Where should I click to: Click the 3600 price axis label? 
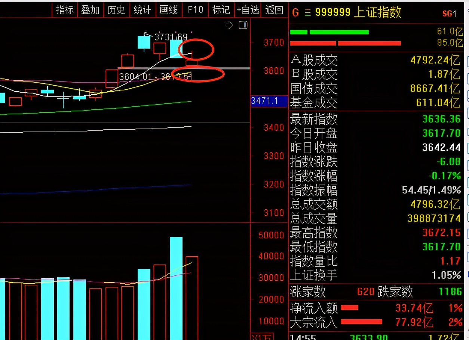point(274,71)
